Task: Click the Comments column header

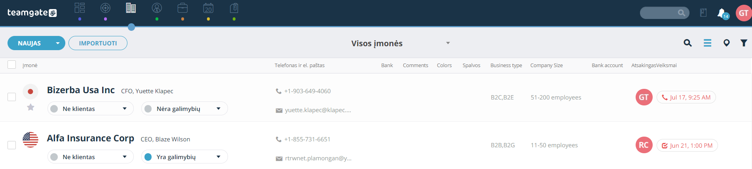Action: point(416,66)
